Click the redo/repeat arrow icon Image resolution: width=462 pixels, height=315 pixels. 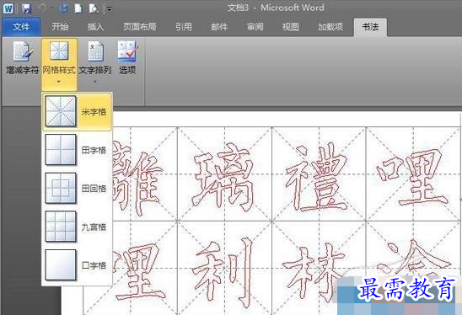pos(63,8)
